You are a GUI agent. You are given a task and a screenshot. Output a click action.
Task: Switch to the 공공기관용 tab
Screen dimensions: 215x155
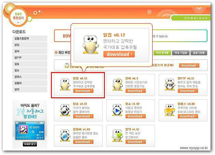coord(199,53)
